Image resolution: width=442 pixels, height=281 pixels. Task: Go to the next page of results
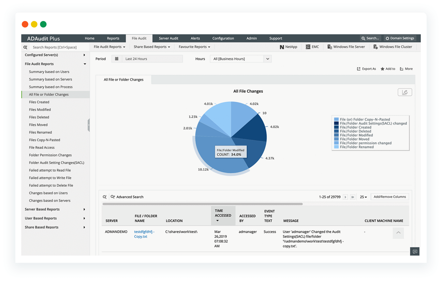pos(346,197)
